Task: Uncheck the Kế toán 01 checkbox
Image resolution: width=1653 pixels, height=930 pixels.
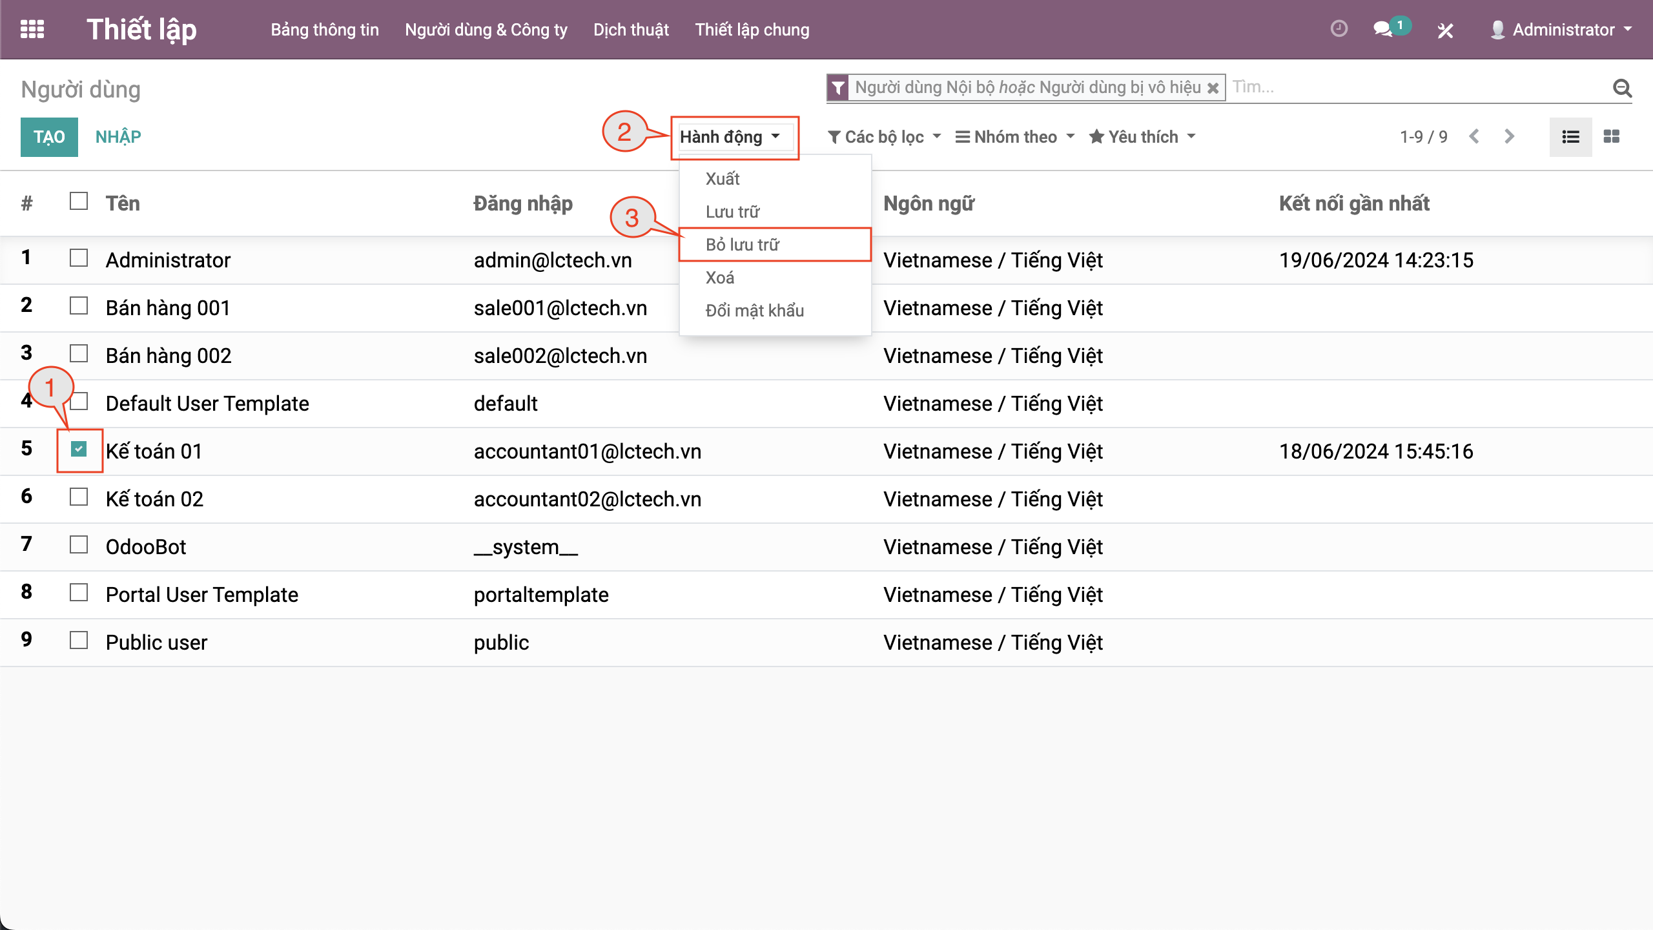Action: pyautogui.click(x=79, y=449)
